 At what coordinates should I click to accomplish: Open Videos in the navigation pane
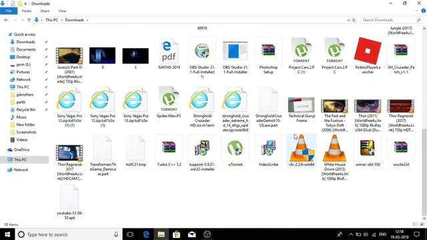pyautogui.click(x=22, y=139)
